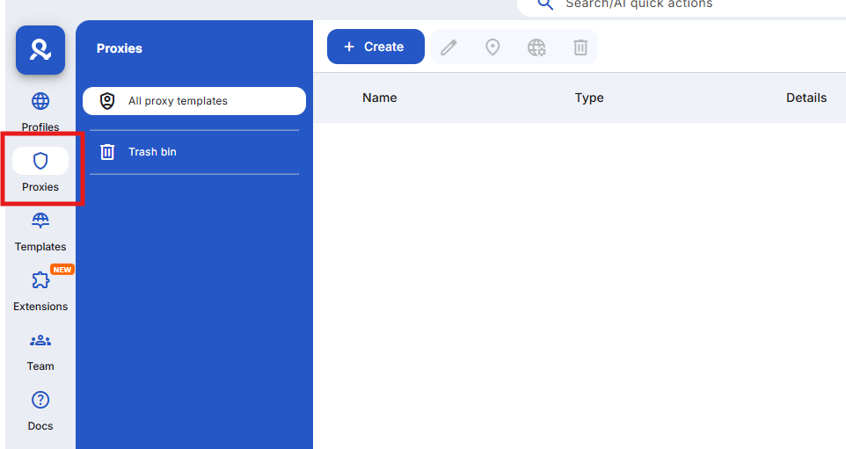
Task: Open the Profiles section
Action: [40, 111]
